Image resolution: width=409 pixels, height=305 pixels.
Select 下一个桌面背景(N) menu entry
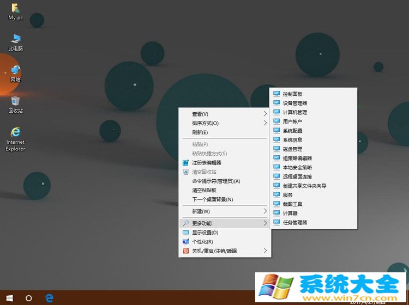tap(225, 199)
